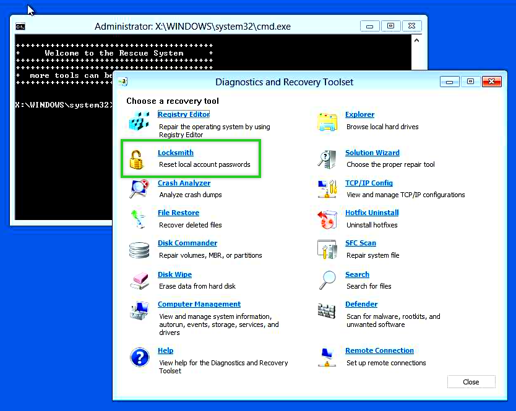
Task: Click the Hotfix Uninstall icon
Action: [327, 219]
